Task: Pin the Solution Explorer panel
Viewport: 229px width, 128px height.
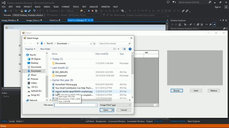Action: coord(223,21)
